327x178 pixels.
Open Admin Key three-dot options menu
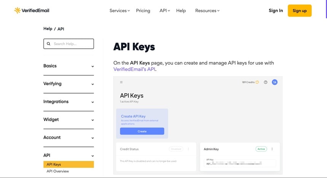[x=272, y=149]
